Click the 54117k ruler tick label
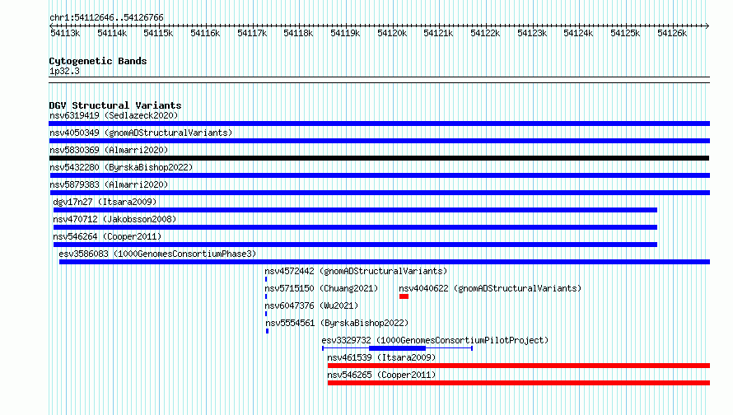The height and width of the screenshot is (415, 733). (252, 33)
